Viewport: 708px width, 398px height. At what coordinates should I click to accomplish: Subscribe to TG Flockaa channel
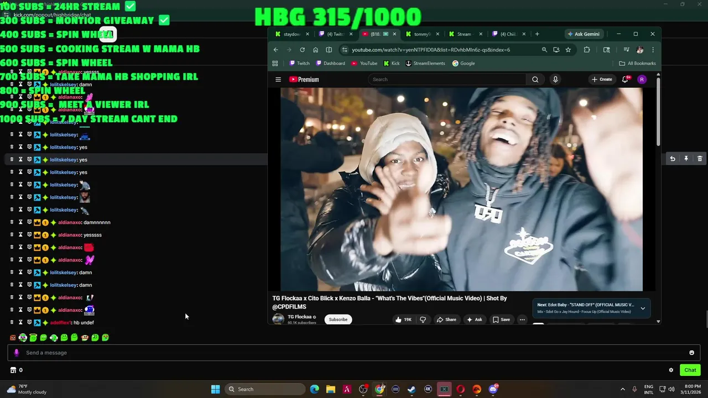point(338,320)
